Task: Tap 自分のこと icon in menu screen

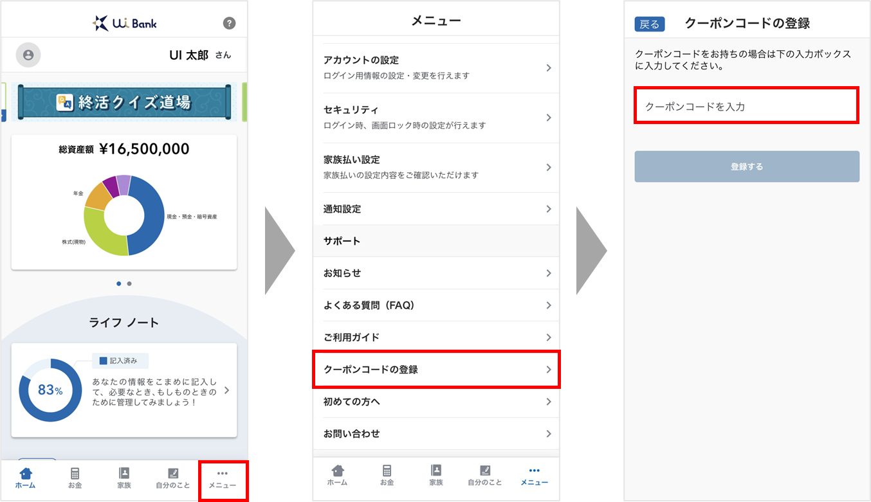Action: [485, 471]
